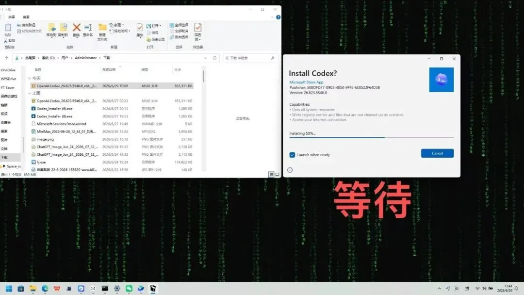
Task: Collapse the 今天 (Today) file group
Action: point(30,78)
